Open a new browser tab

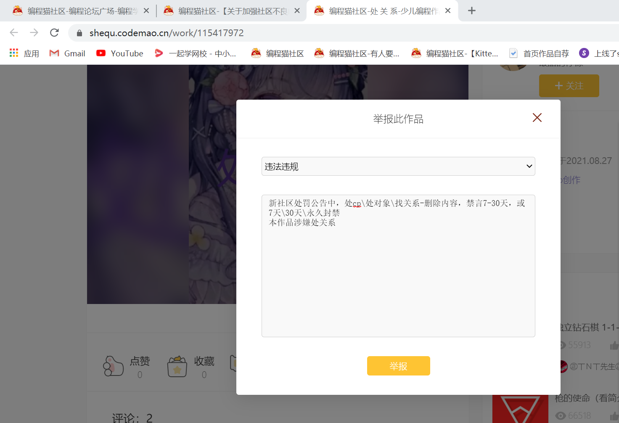(472, 11)
